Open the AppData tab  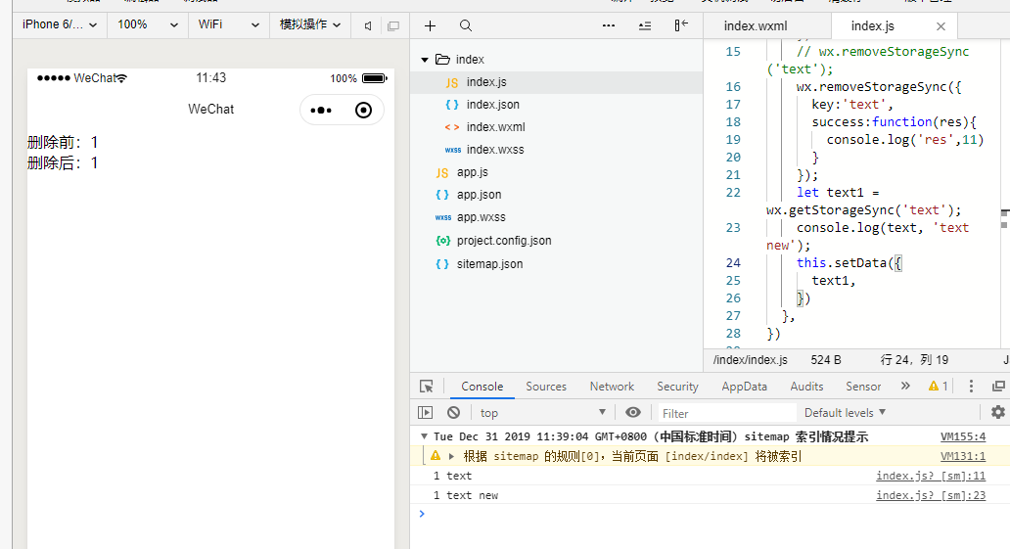point(744,386)
